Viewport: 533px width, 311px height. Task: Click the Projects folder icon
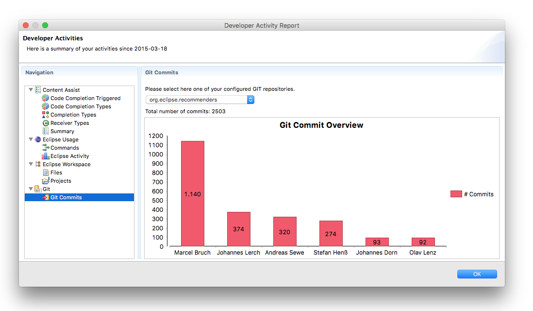(x=46, y=181)
